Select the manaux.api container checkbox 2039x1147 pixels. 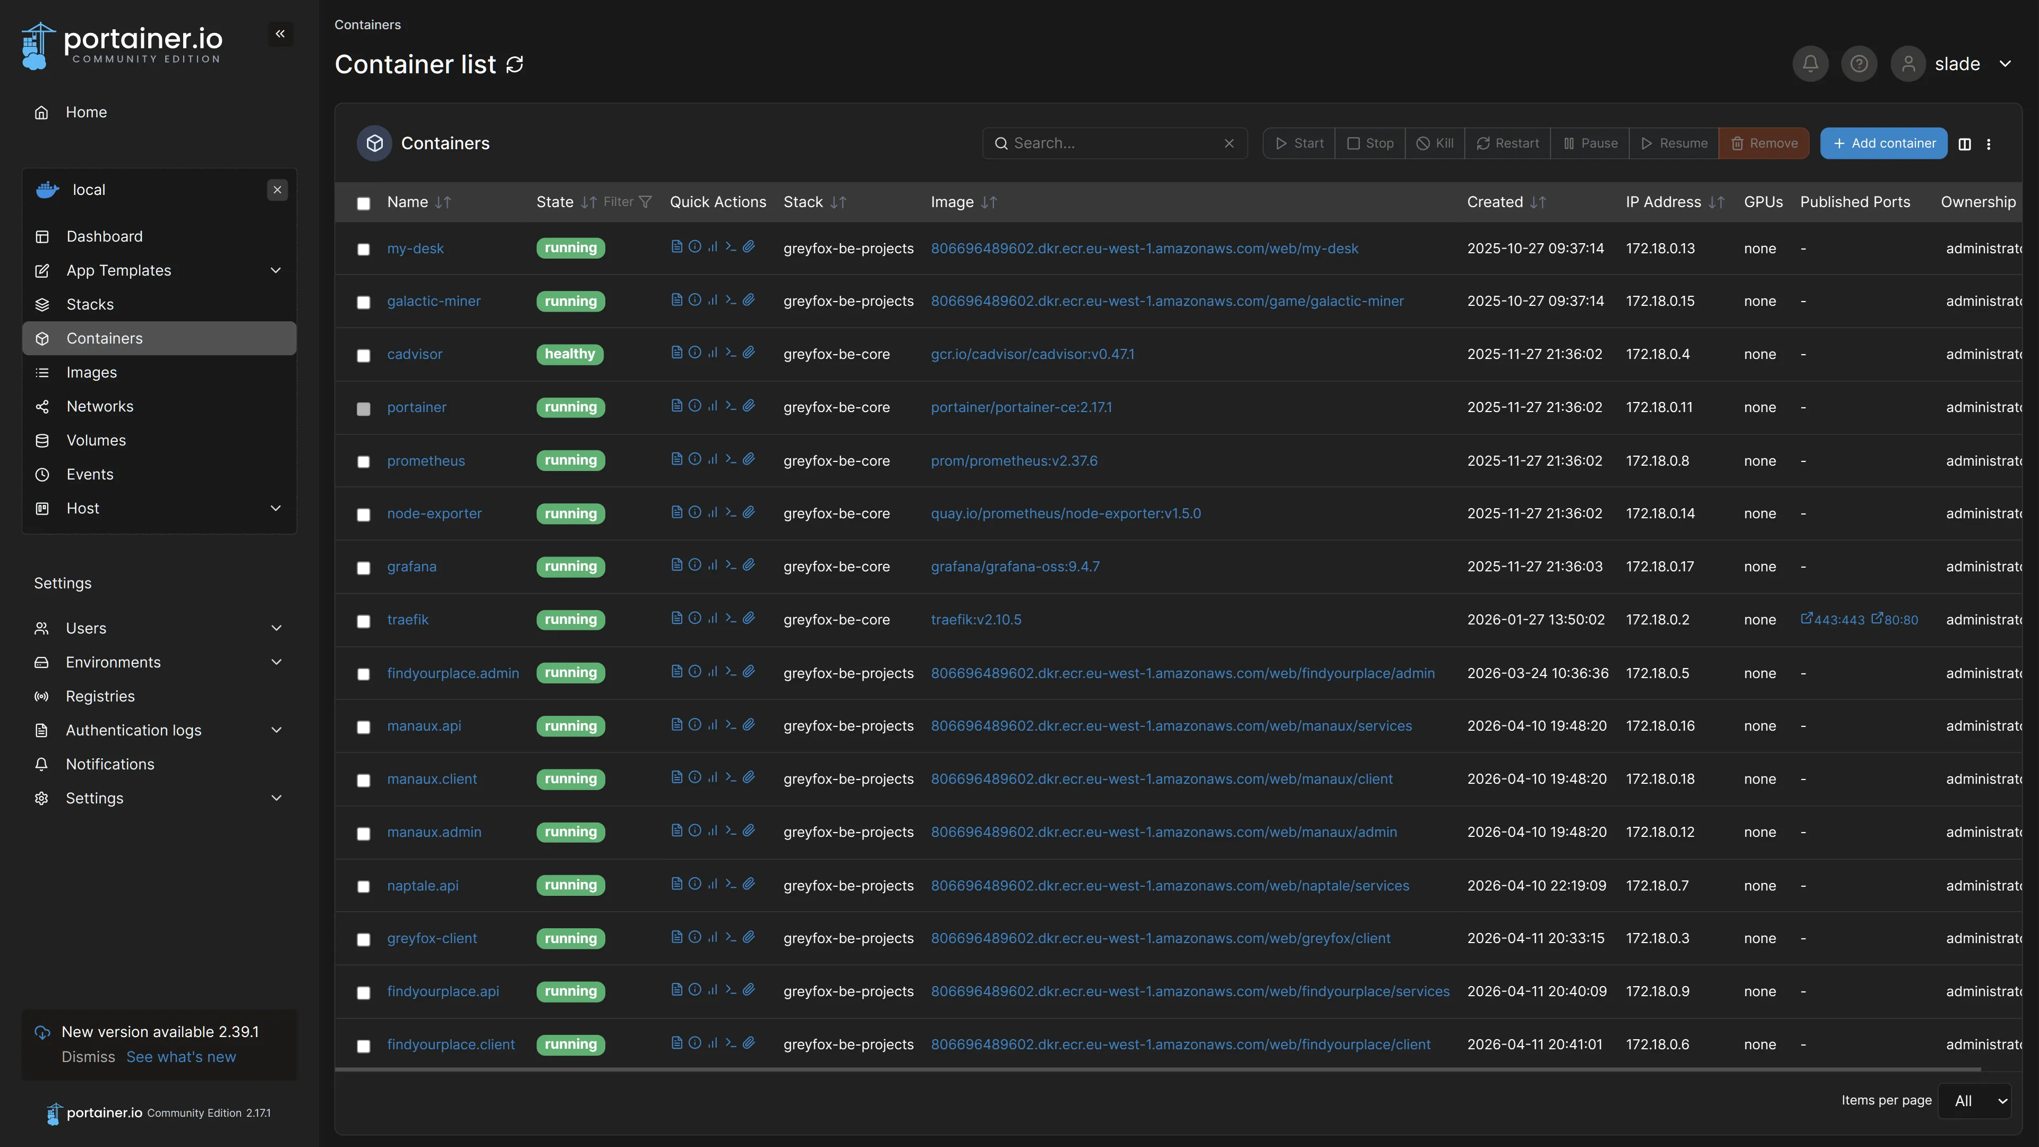363,726
